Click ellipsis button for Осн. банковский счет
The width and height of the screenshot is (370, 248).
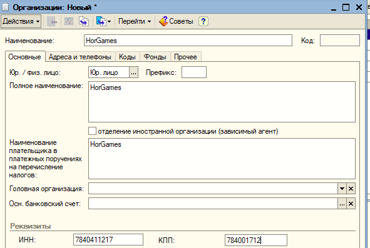point(342,204)
